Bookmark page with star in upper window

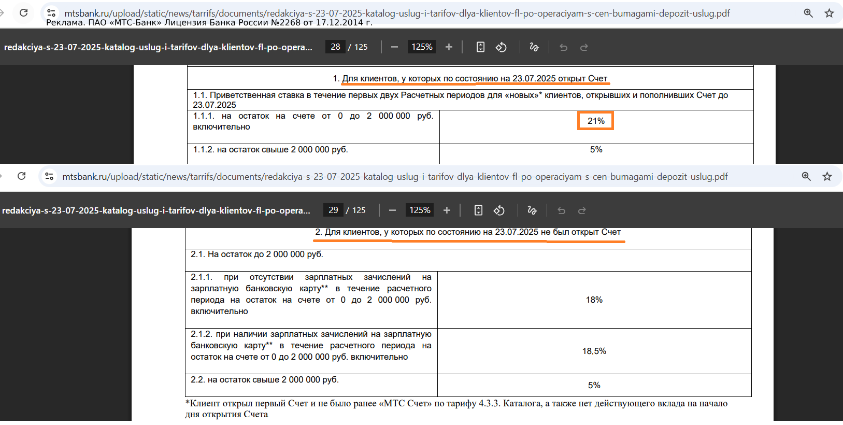click(x=829, y=13)
